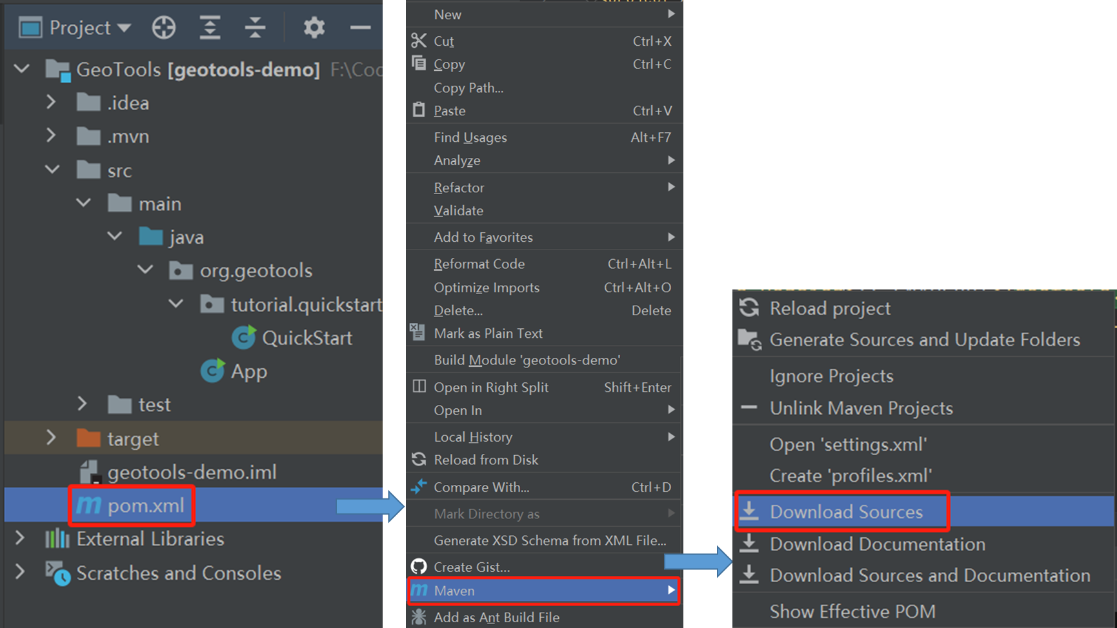Open the Maven submenu
The height and width of the screenshot is (628, 1117).
543,591
